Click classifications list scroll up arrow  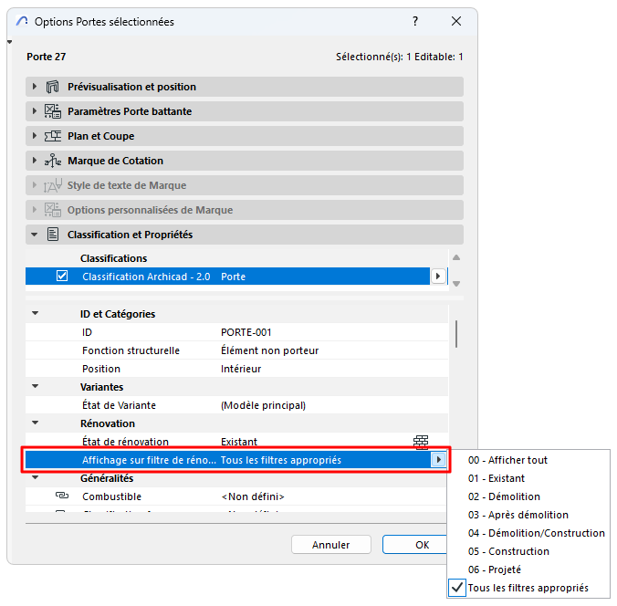[456, 257]
